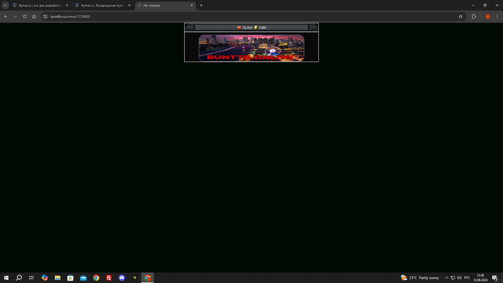Click the lightning bolt energy icon
The height and width of the screenshot is (283, 503).
256,28
